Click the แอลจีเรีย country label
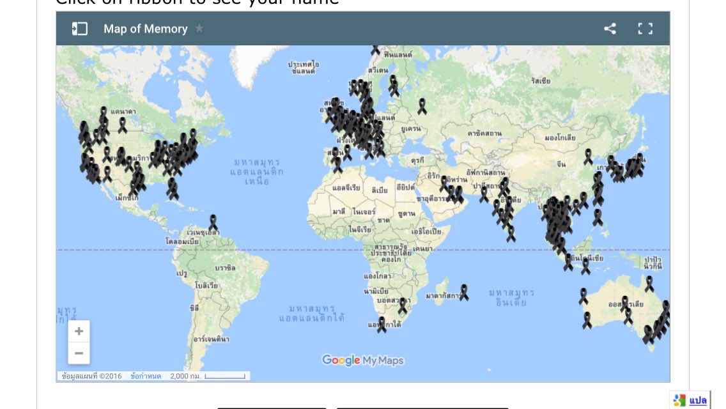726x409 pixels. pos(346,188)
